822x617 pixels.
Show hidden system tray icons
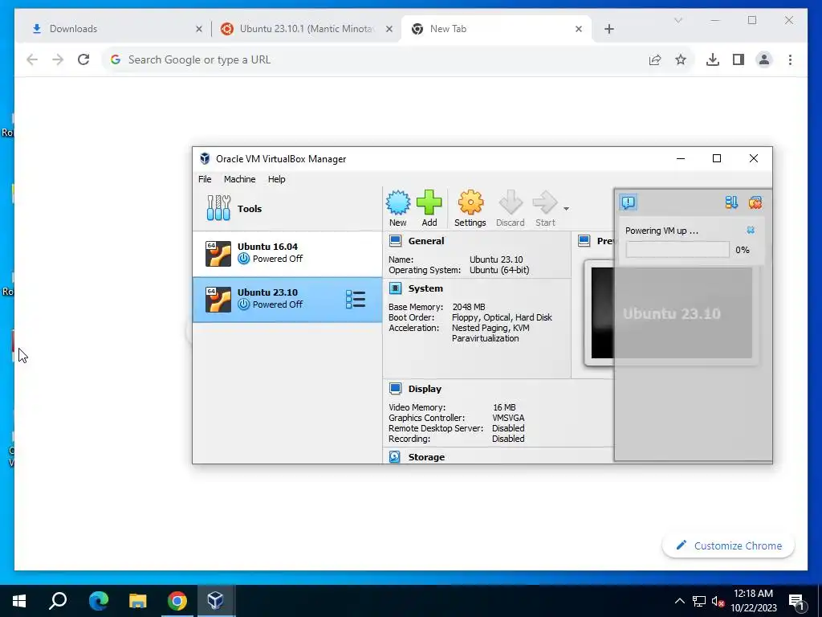[x=679, y=601]
